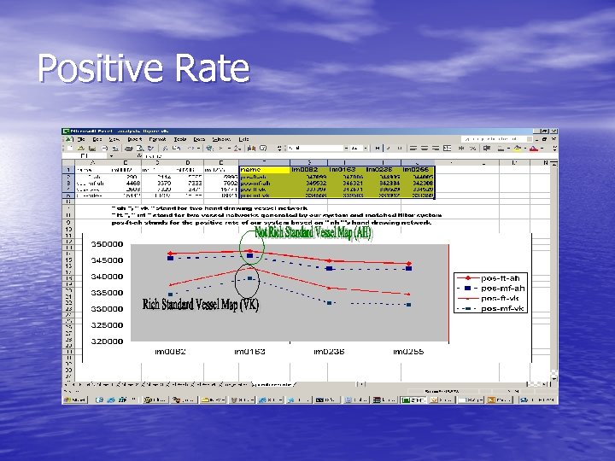Open the Data menu
The height and width of the screenshot is (461, 615).
pos(199,139)
